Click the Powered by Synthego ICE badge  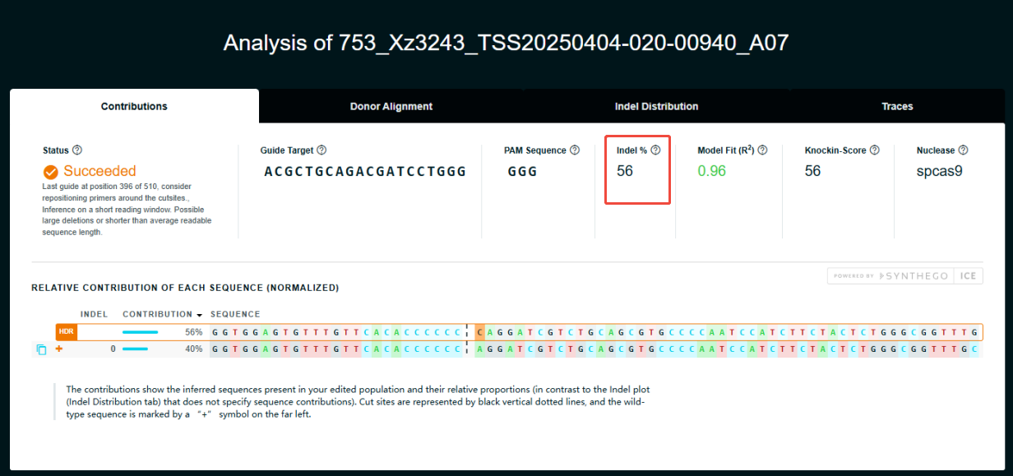(x=904, y=275)
